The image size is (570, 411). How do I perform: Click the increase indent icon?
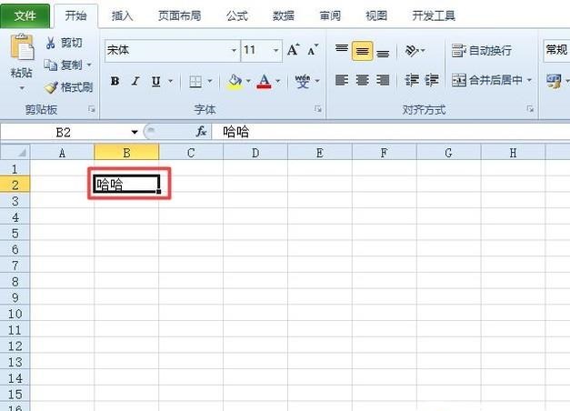click(x=432, y=80)
